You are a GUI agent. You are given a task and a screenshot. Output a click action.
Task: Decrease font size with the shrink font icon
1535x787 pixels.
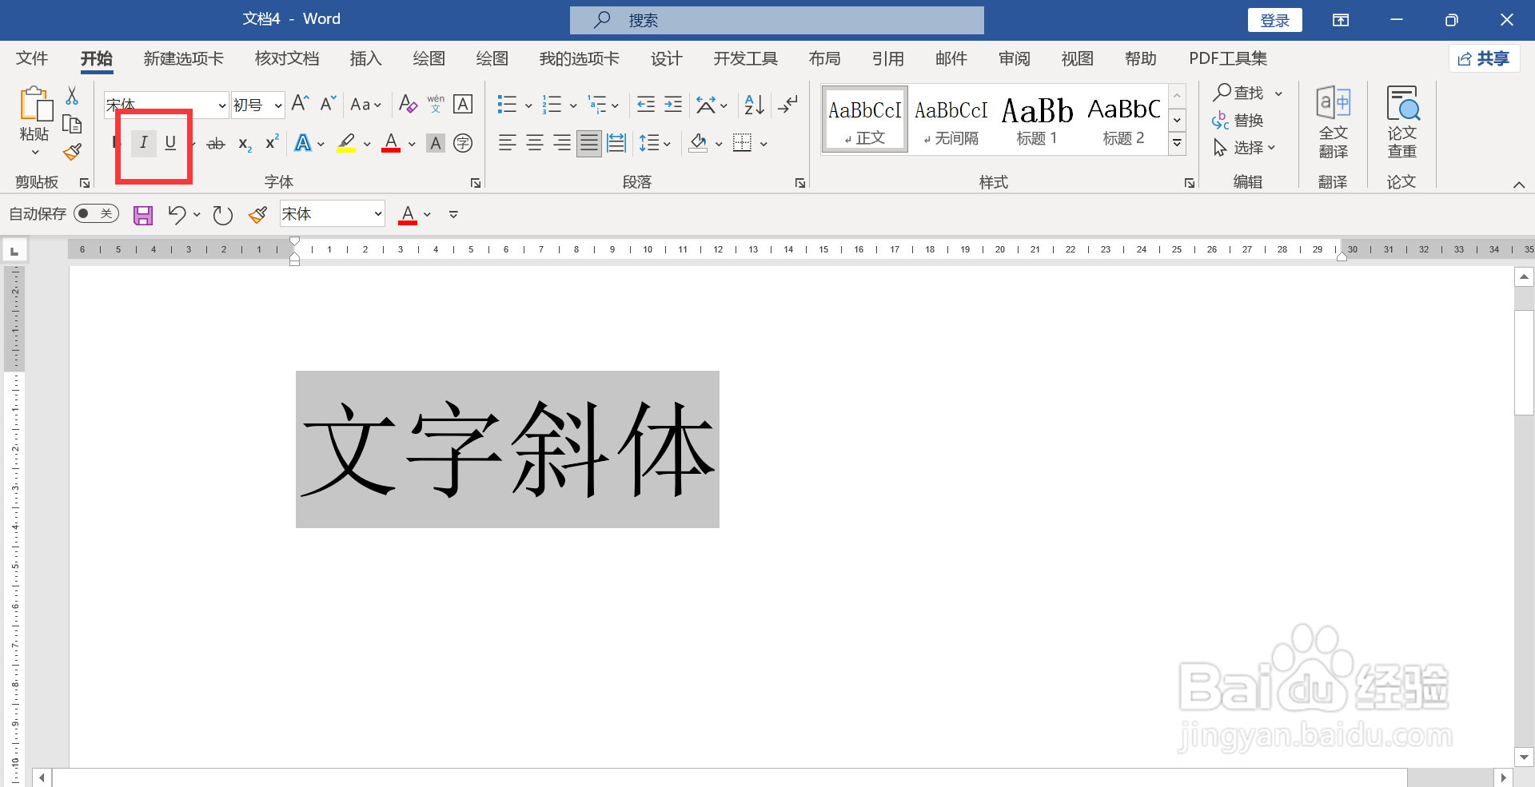tap(328, 103)
